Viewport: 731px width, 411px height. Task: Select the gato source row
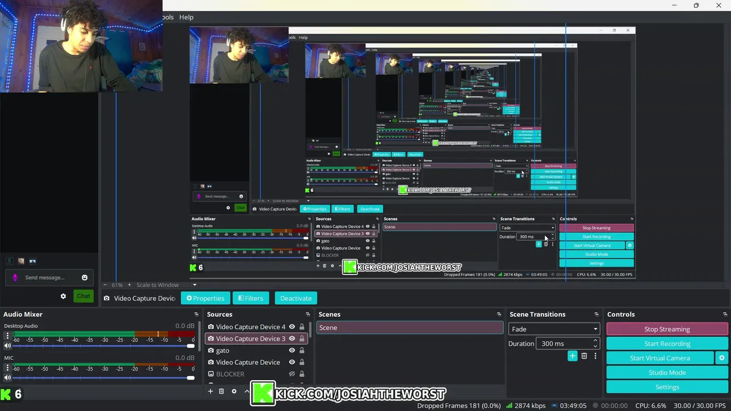222,350
